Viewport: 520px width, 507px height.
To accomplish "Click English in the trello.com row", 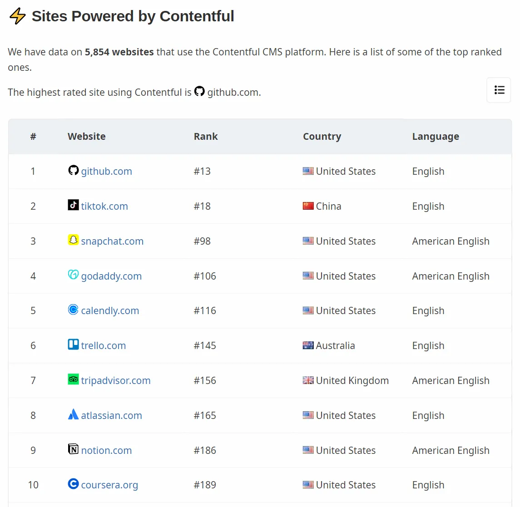I will [x=428, y=345].
